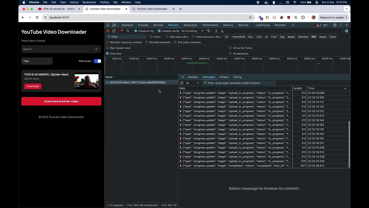Close the DevTools panel
369x208 pixels.
(347, 25)
